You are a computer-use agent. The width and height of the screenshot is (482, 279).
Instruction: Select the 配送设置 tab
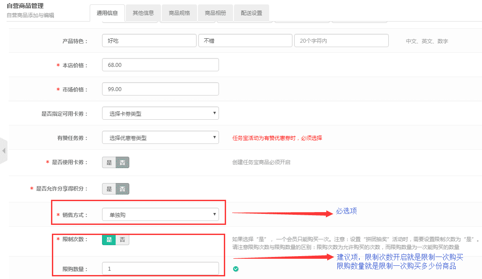(x=252, y=13)
